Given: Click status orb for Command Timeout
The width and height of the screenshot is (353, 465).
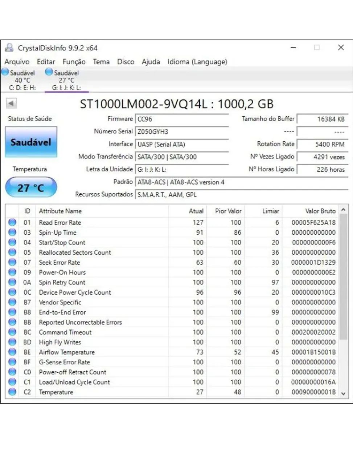Looking at the screenshot, I should point(12,332).
